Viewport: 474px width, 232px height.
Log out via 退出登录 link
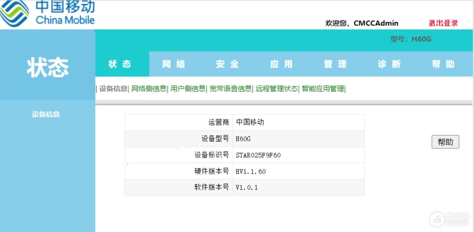443,23
